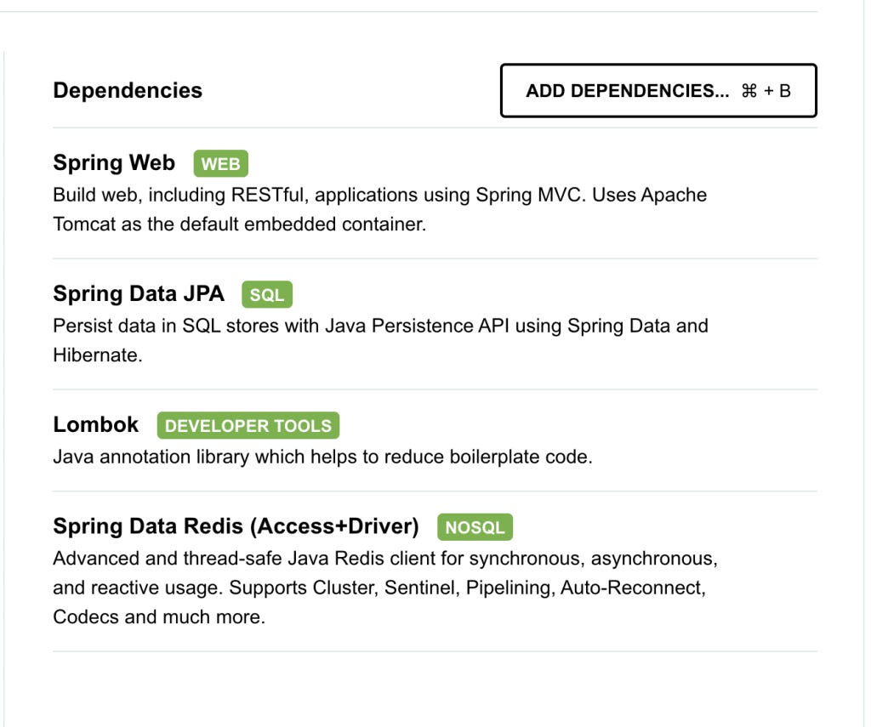Click the "Codecs and much more." line

(159, 617)
